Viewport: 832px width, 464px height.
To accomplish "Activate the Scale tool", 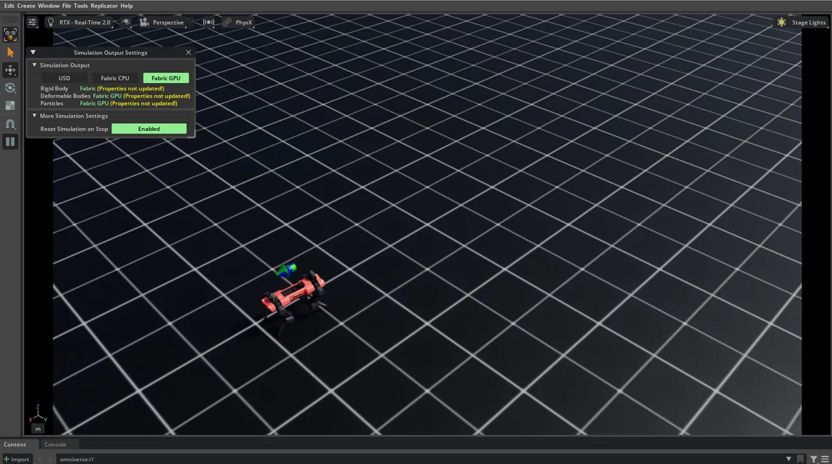I will (10, 106).
